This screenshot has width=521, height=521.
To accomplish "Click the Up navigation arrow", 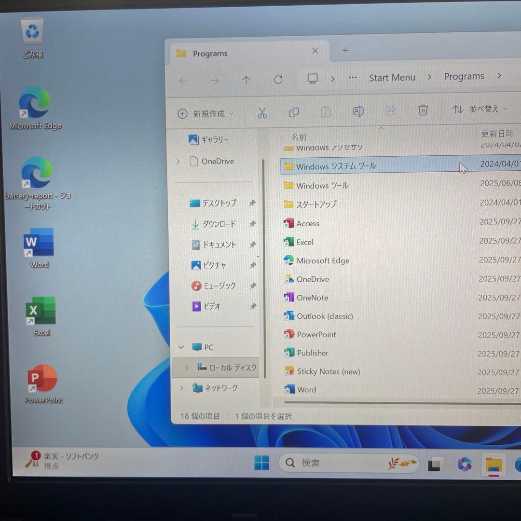I will click(x=246, y=80).
